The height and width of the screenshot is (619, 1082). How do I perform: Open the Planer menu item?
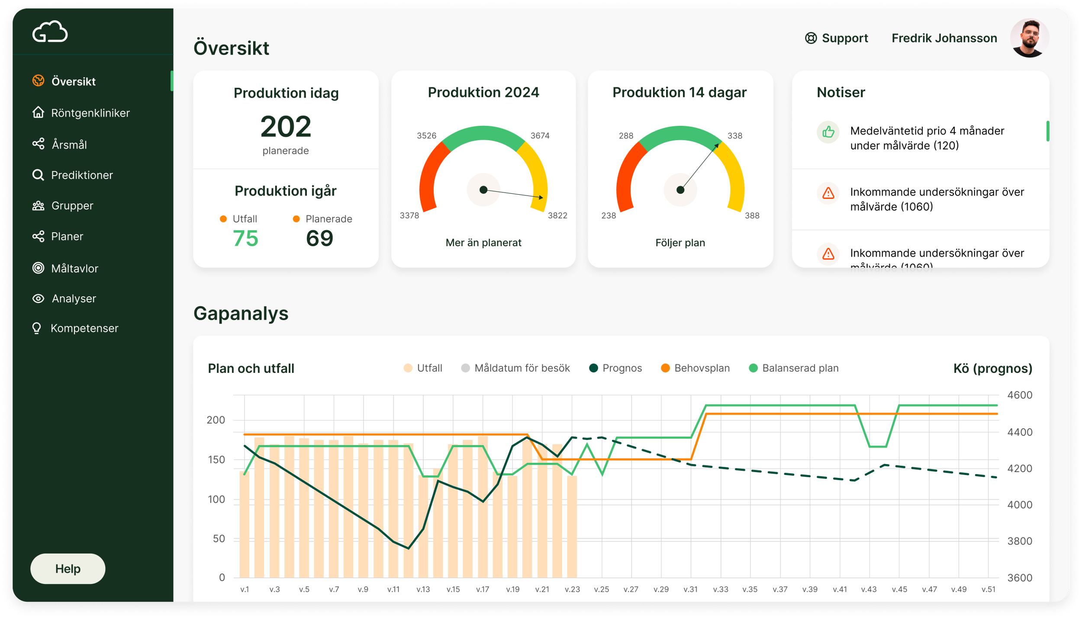click(67, 237)
